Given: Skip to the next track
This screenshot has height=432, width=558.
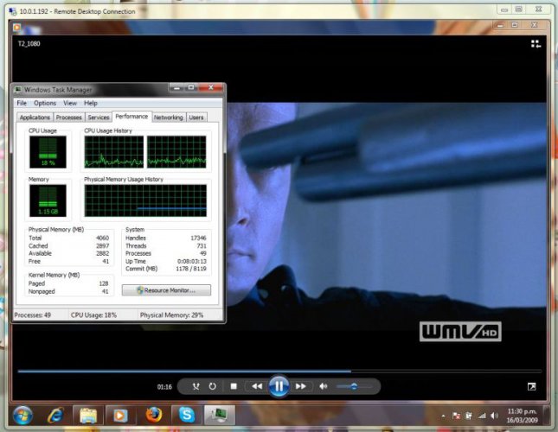Looking at the screenshot, I should (300, 386).
